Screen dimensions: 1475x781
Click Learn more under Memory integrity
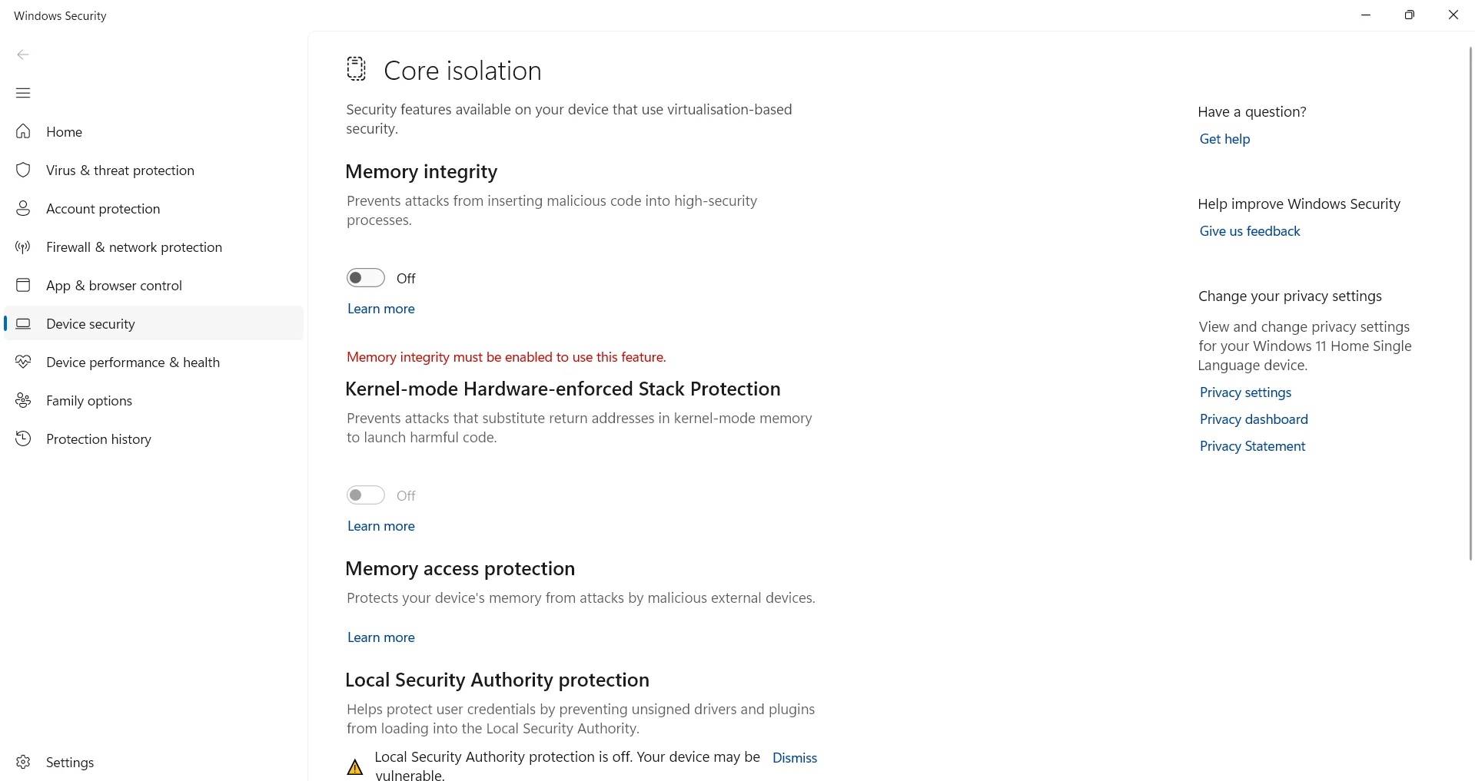coord(381,309)
